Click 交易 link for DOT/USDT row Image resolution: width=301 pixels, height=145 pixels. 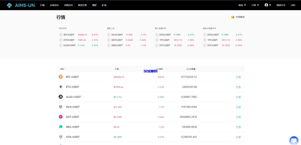coord(238,117)
